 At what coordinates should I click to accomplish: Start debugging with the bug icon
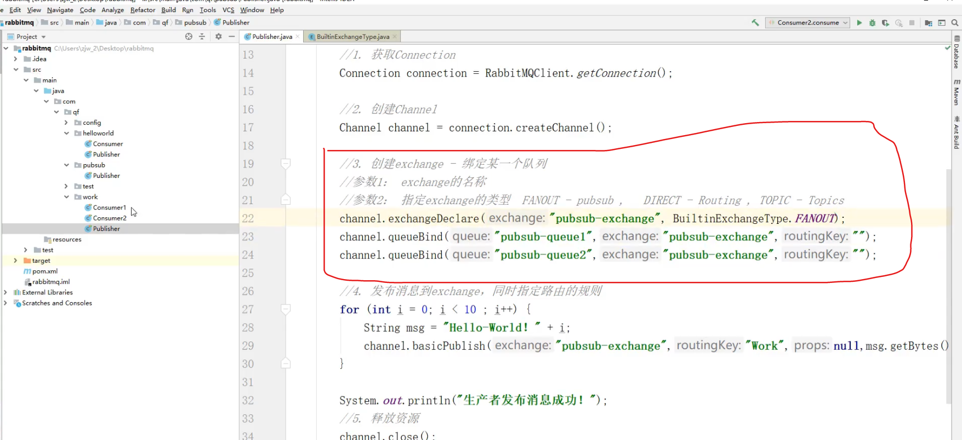click(872, 22)
